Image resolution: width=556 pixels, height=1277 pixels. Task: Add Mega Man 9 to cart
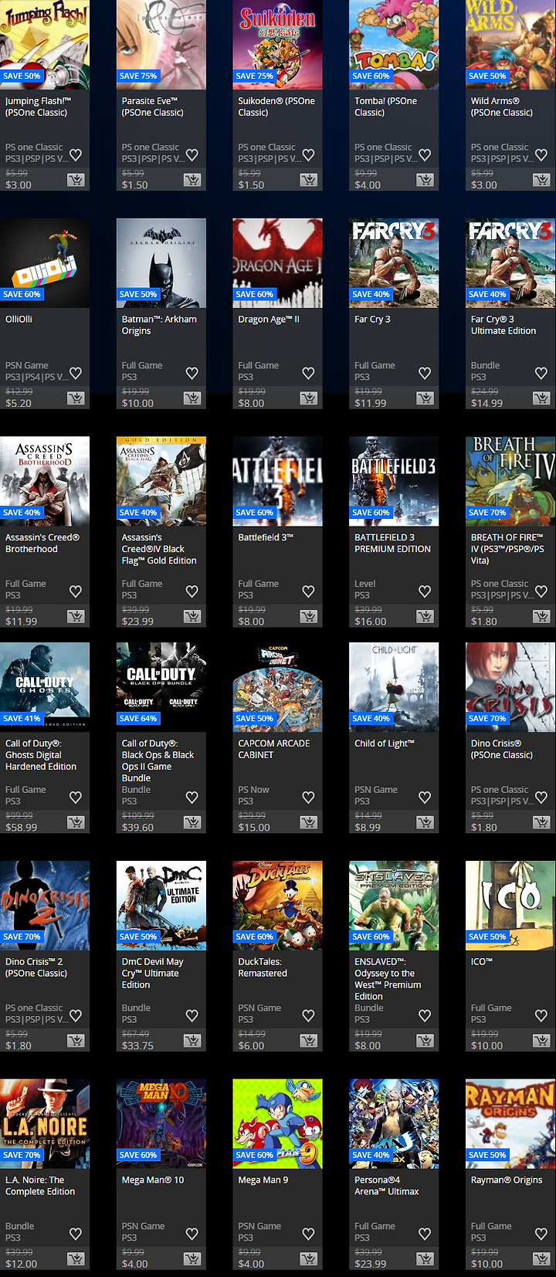point(309,1259)
